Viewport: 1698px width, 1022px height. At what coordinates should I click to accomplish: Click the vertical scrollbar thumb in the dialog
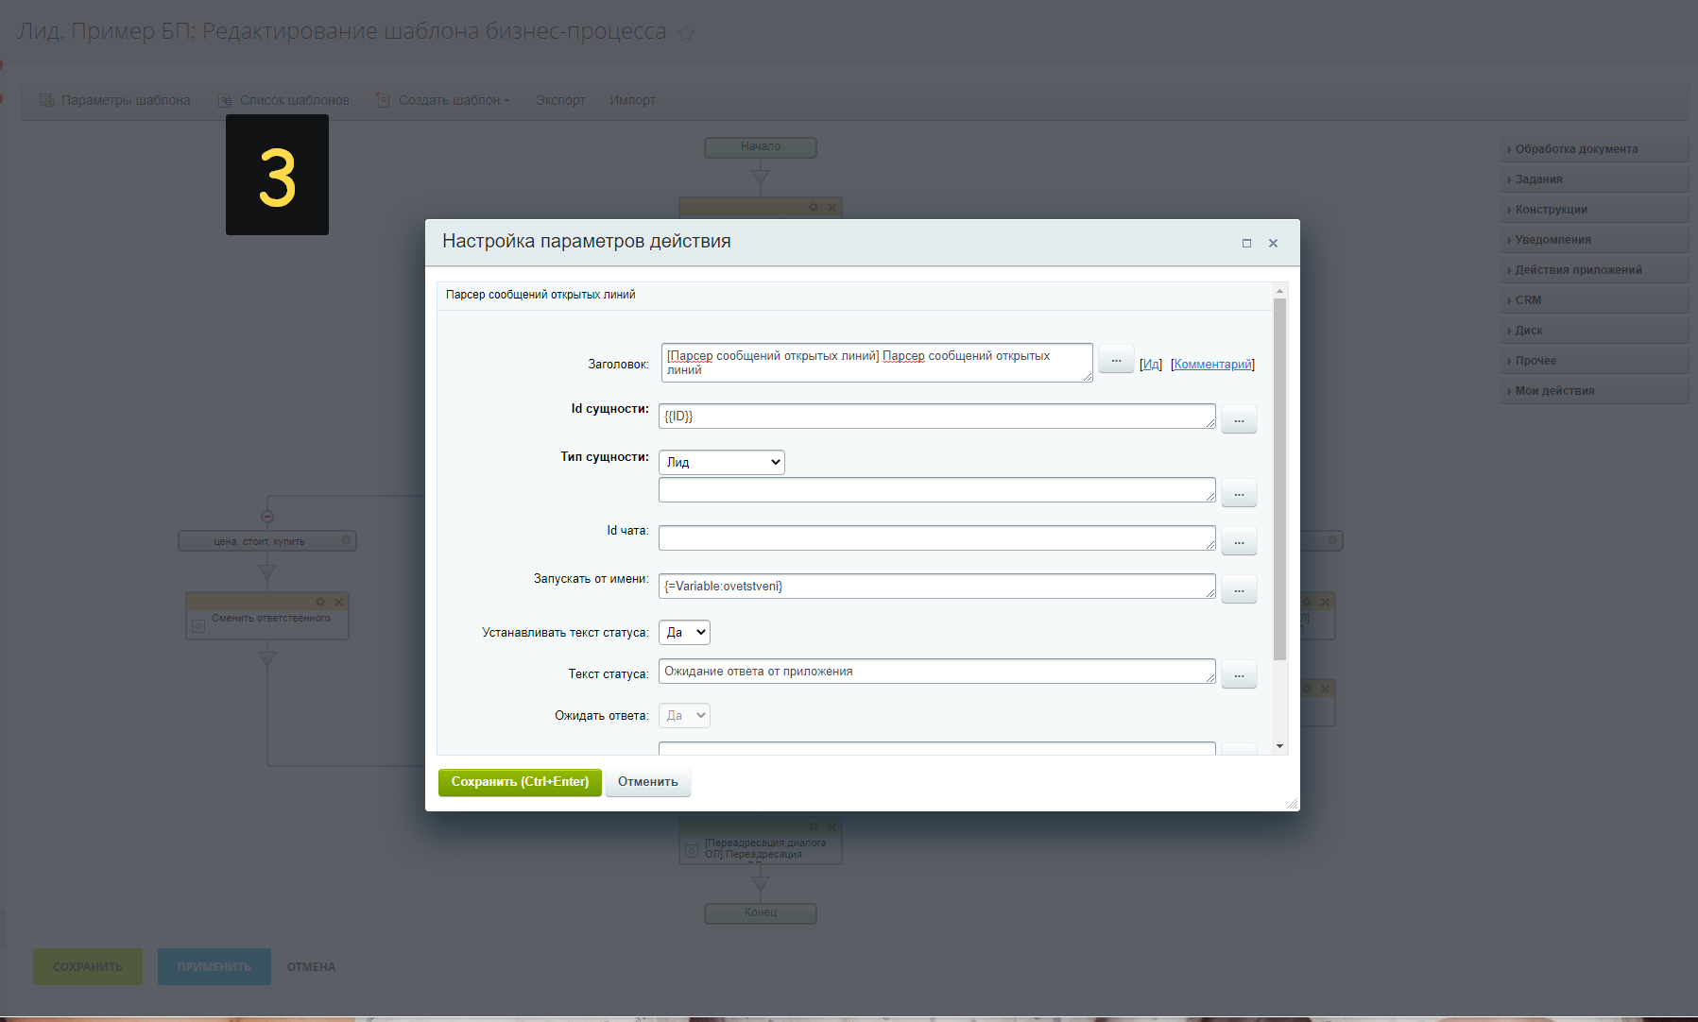coord(1279,480)
